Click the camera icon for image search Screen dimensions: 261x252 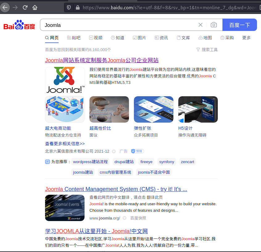point(213,25)
